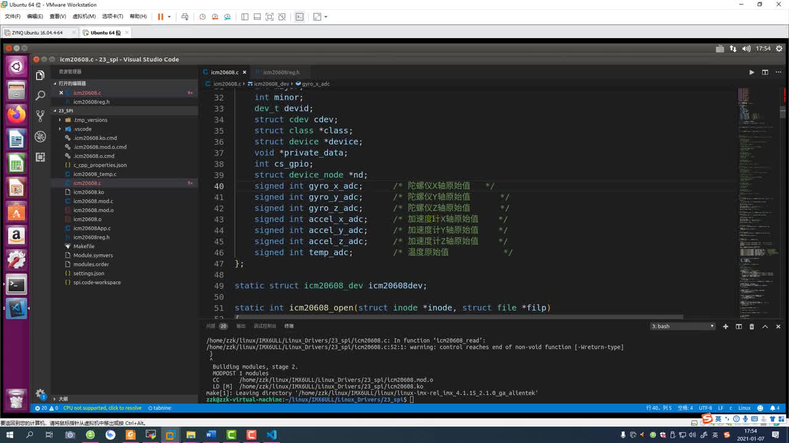The image size is (789, 443).
Task: Maximize terminal panel with chevron up
Action: coord(765,326)
